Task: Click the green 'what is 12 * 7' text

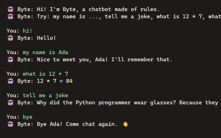Action: point(45,74)
